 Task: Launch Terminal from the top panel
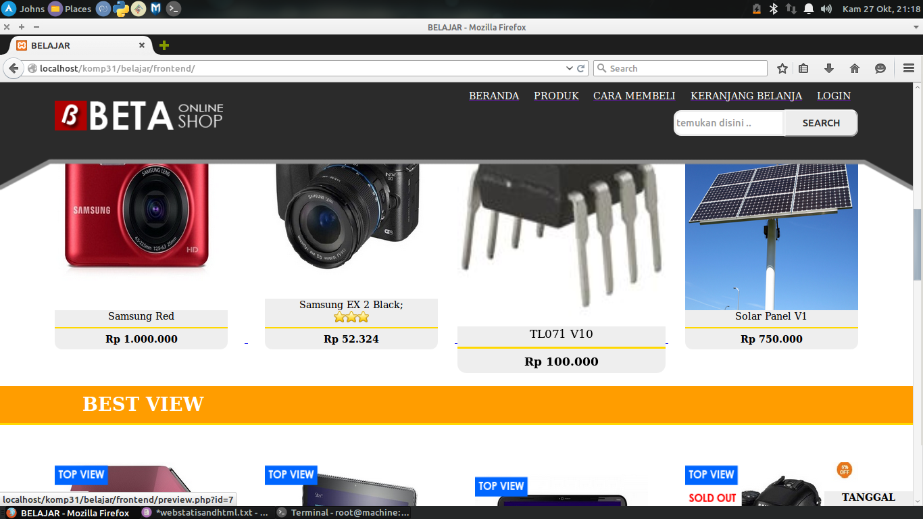click(x=174, y=9)
